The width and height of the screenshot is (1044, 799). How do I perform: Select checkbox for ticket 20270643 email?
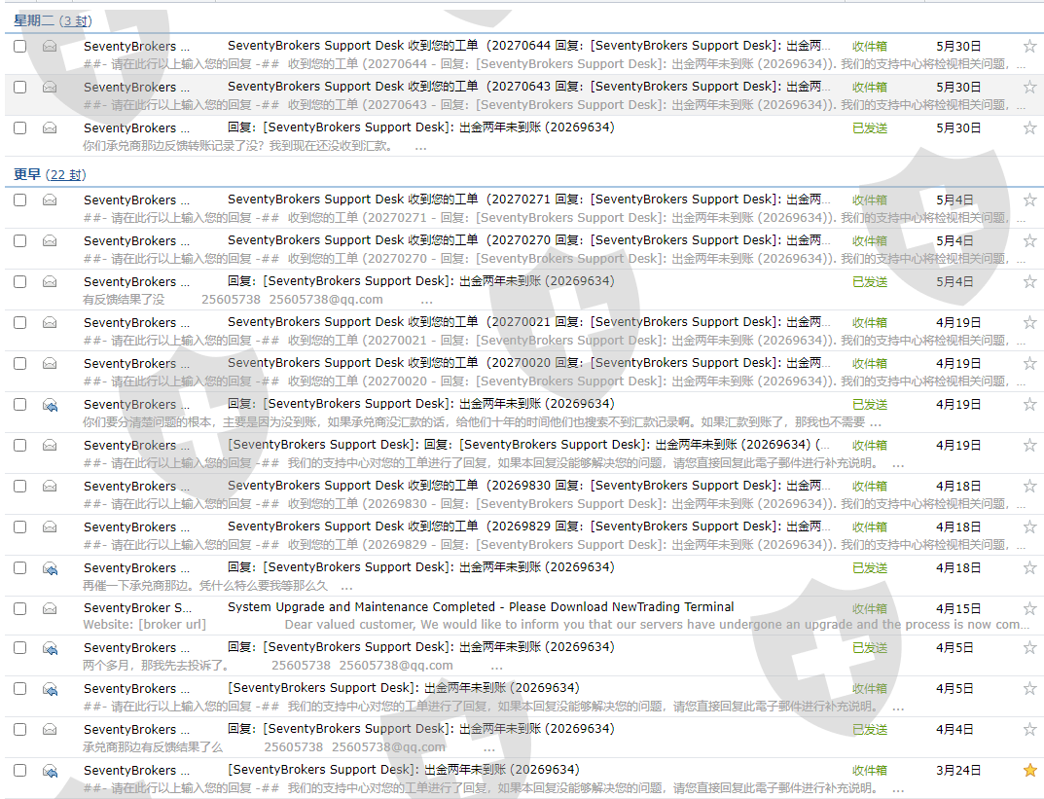point(20,88)
